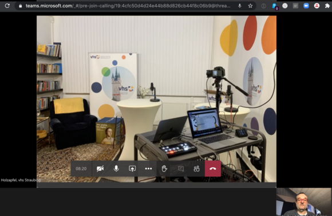Image resolution: width=332 pixels, height=216 pixels.
Task: Click the 08:20 call duration timer
Action: (81, 169)
